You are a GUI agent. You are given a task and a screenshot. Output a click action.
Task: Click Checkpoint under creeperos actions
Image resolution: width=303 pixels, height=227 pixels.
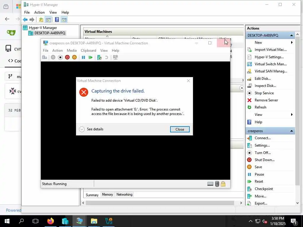point(264,189)
